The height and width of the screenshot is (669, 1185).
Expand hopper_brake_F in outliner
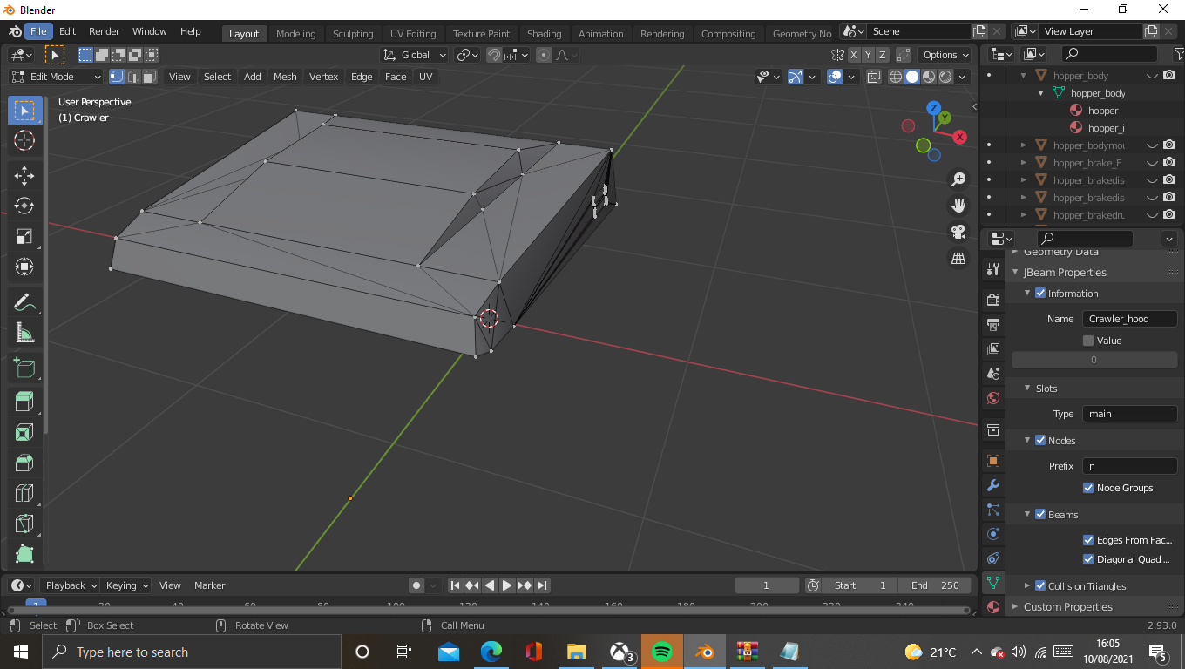[1024, 163]
